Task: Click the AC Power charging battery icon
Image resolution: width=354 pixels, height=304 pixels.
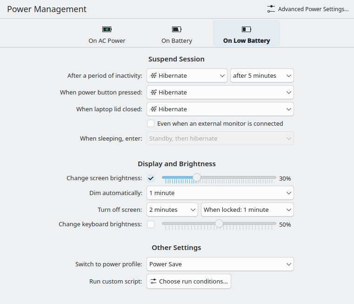Action: (x=107, y=29)
